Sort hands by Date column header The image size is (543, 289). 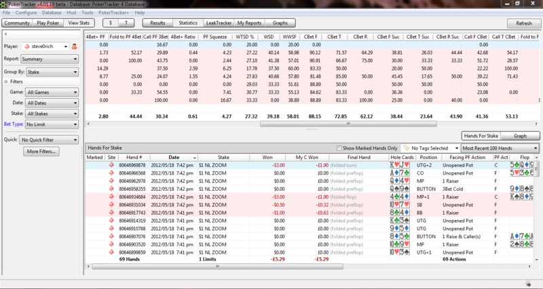click(x=174, y=158)
